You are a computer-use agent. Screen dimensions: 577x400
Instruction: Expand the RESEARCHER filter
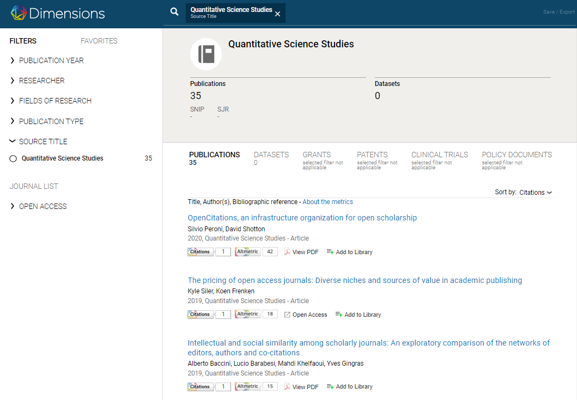tap(37, 81)
